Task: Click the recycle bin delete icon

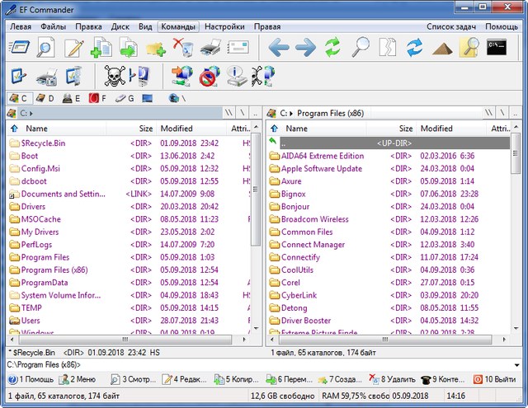Action: click(x=183, y=48)
